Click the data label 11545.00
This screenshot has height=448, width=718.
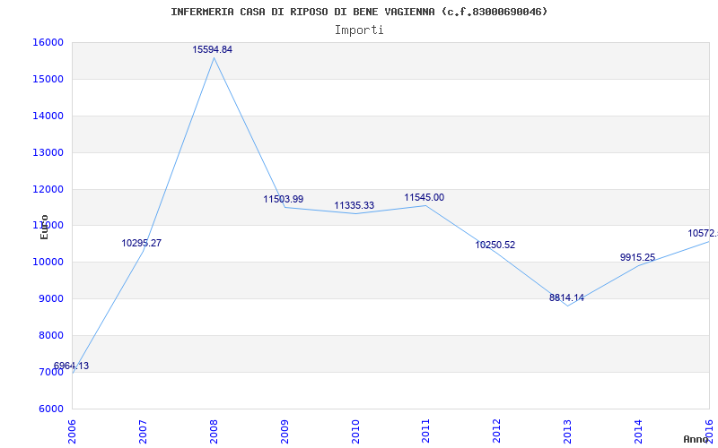pos(424,197)
